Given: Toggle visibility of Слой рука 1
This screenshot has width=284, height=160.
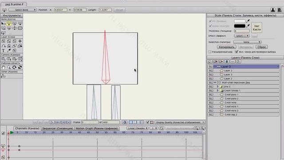Looking at the screenshot, I should click(211, 95).
